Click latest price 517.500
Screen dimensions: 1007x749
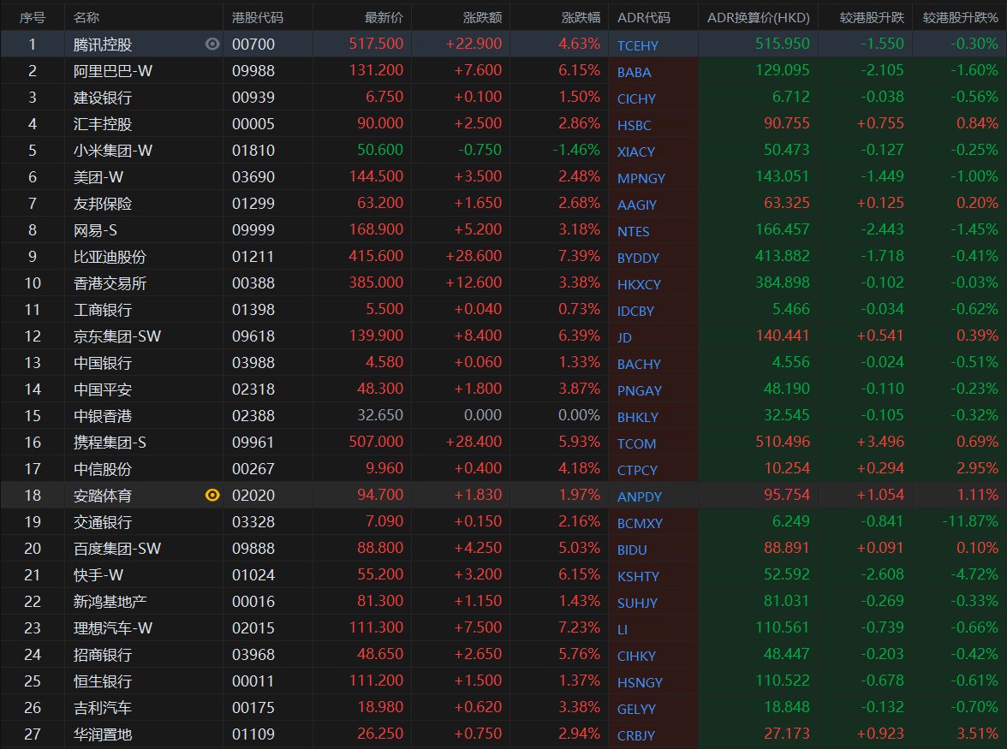[377, 44]
